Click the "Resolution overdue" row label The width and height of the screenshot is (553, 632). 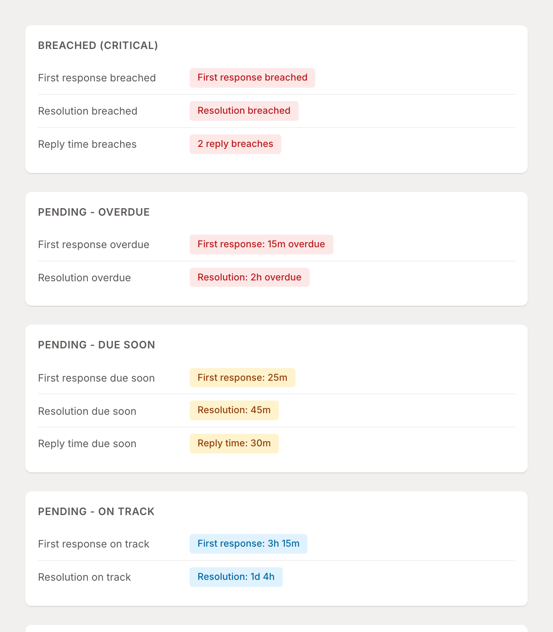(x=84, y=278)
